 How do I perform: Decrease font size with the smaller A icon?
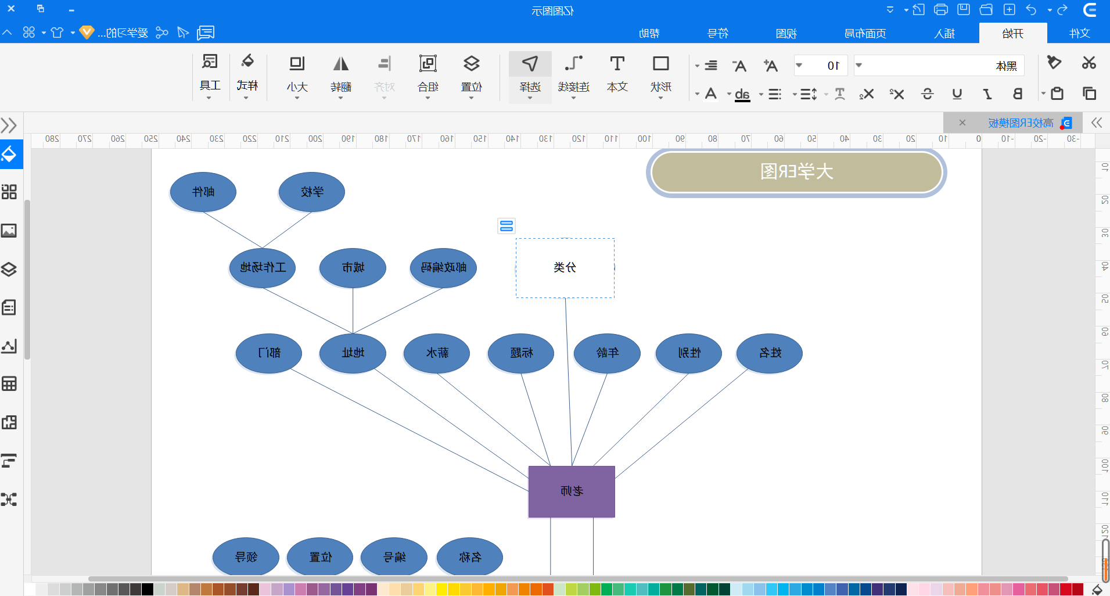[x=739, y=66]
